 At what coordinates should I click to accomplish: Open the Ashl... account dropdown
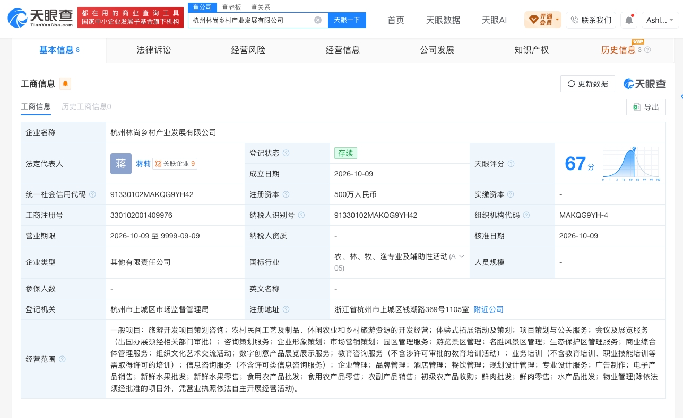tap(660, 20)
